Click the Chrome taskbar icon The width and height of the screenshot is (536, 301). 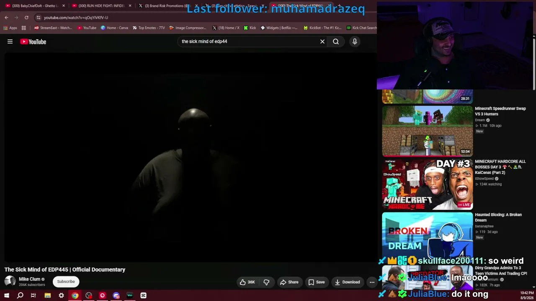pyautogui.click(x=75, y=296)
